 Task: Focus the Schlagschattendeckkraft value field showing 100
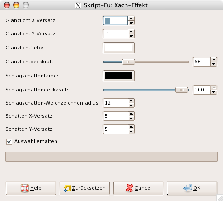pyautogui.click(x=202, y=90)
